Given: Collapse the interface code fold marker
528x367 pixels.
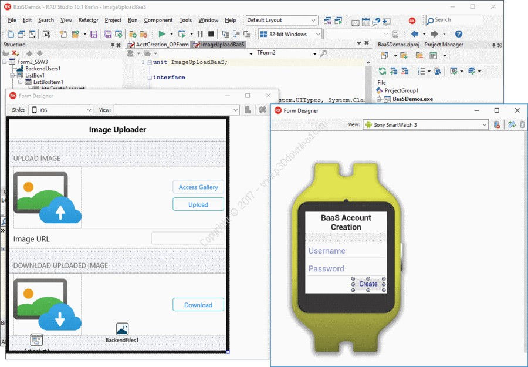Looking at the screenshot, I should pos(150,78).
